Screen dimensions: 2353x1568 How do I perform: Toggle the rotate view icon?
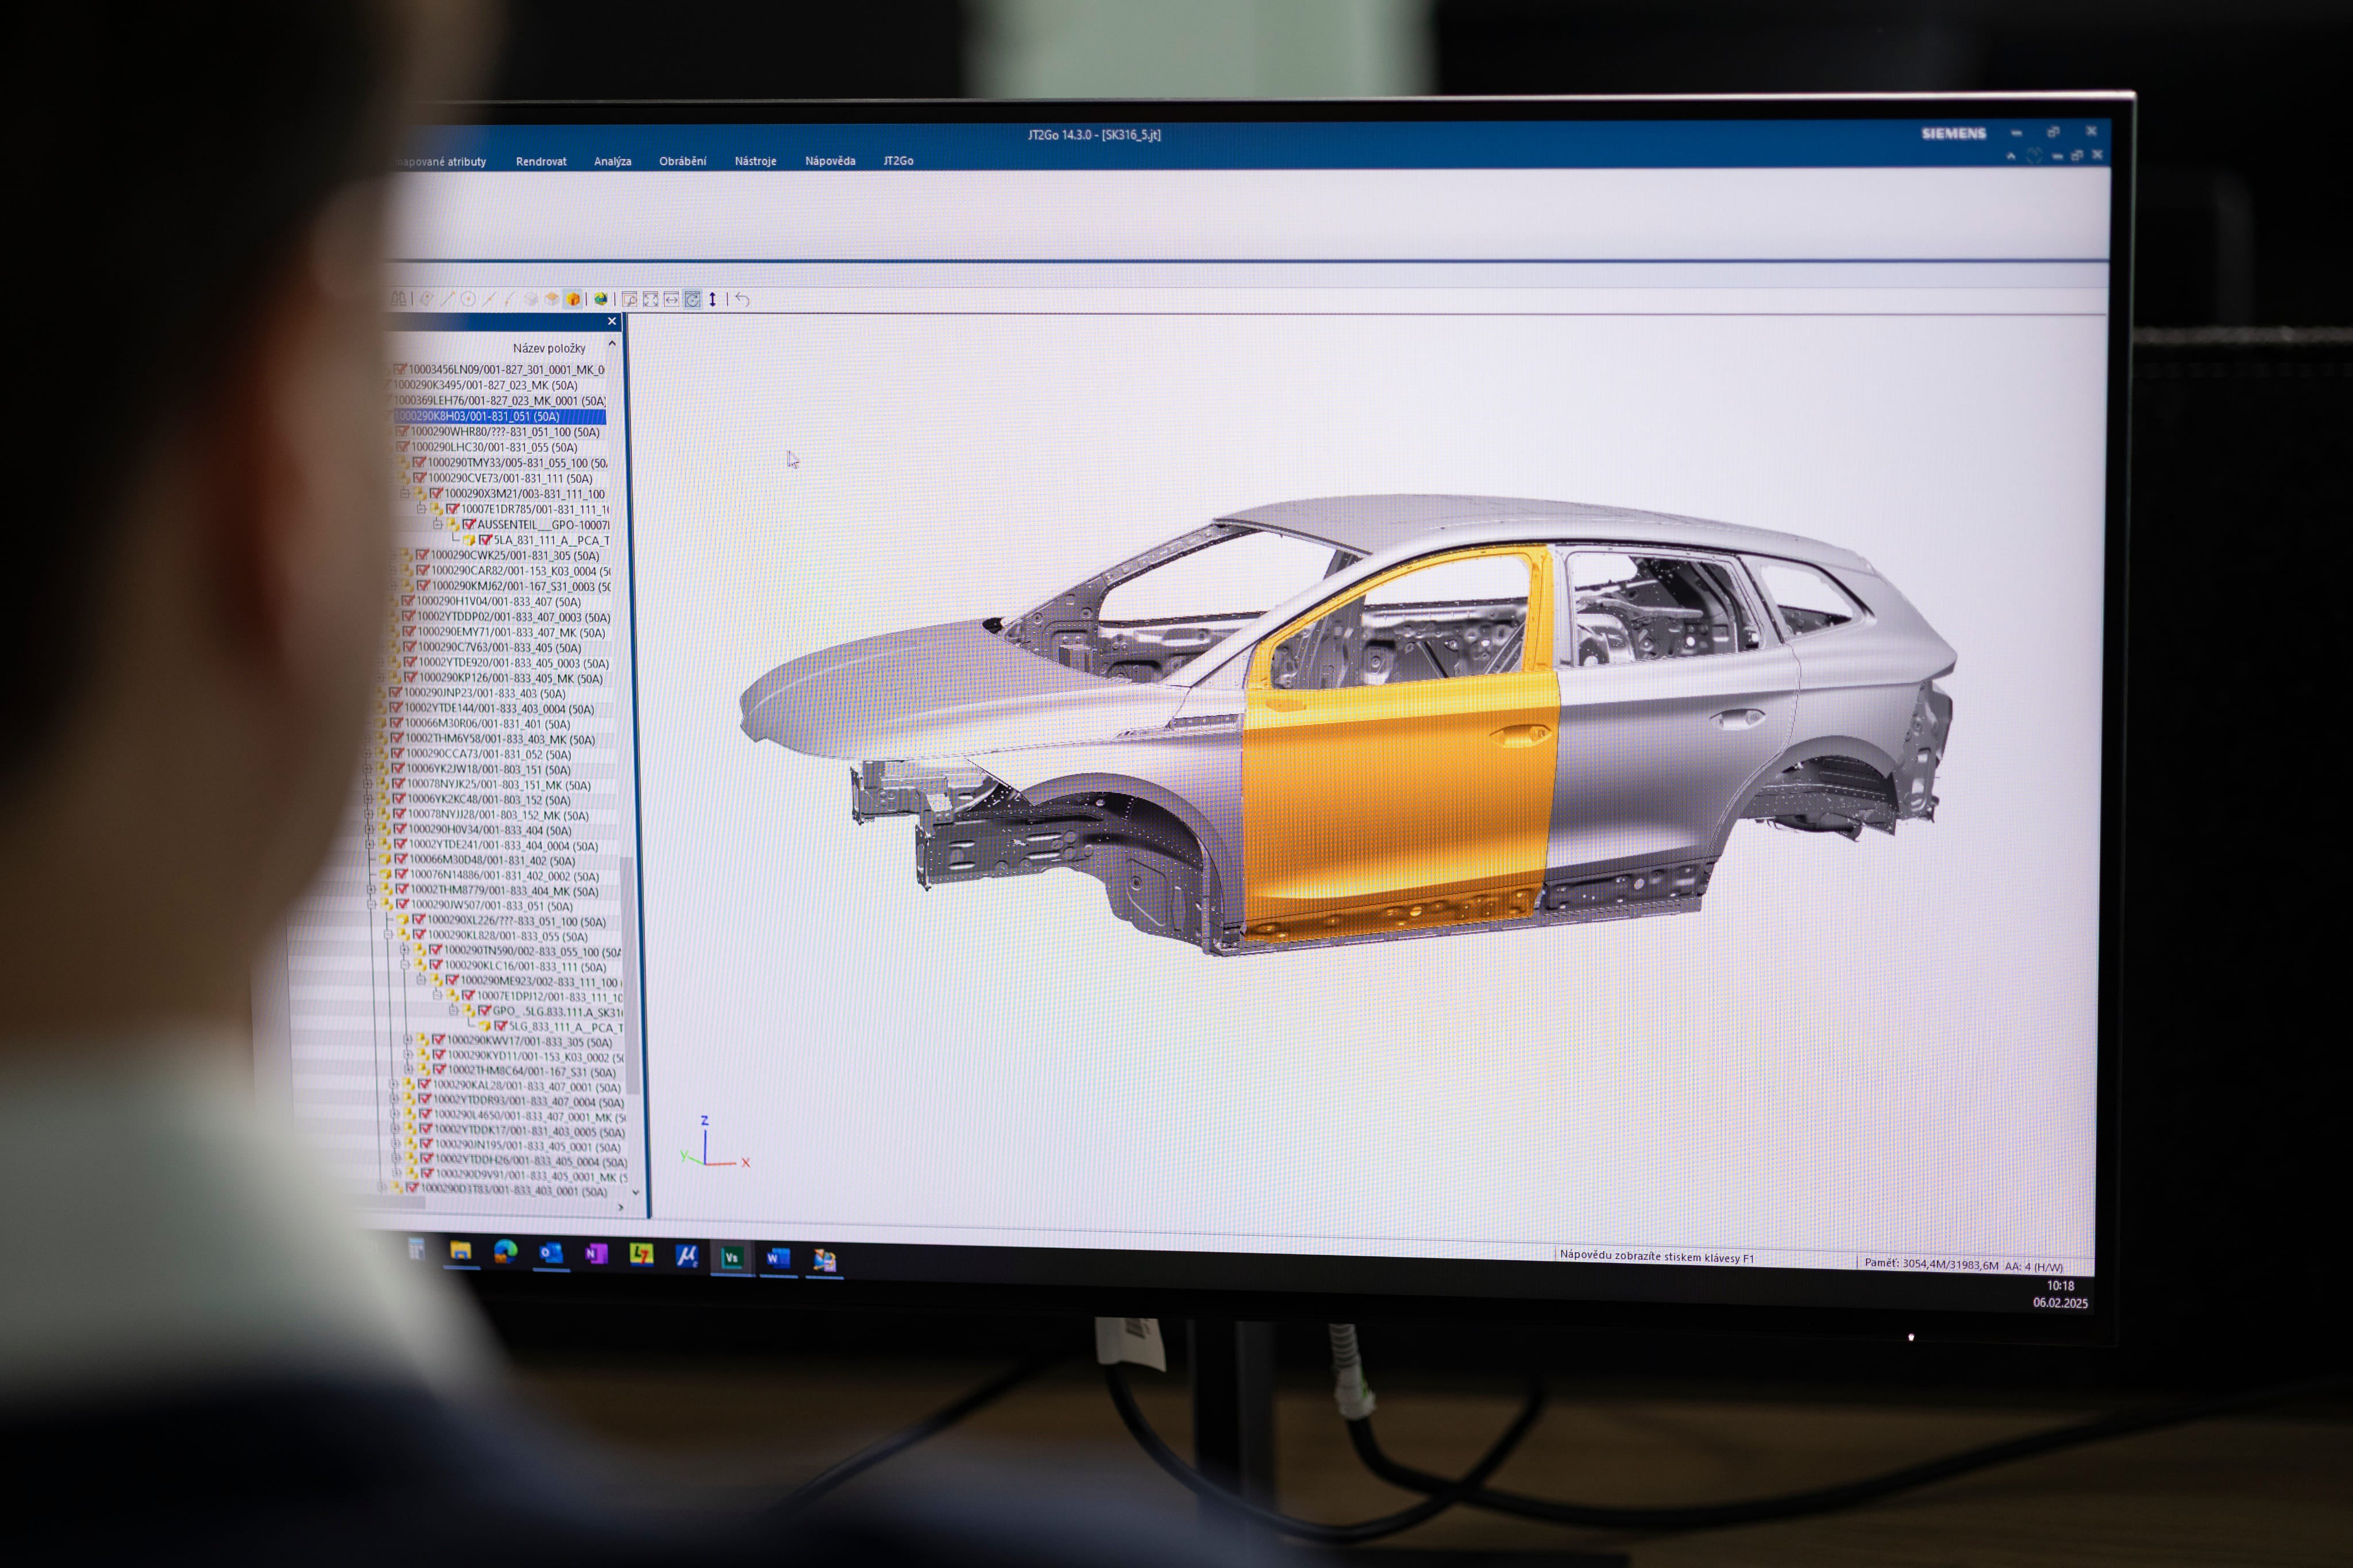pos(692,299)
